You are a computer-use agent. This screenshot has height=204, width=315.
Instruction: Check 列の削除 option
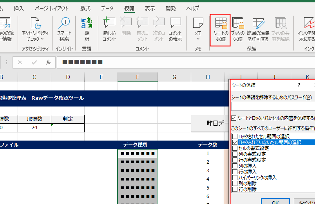pos(235,183)
